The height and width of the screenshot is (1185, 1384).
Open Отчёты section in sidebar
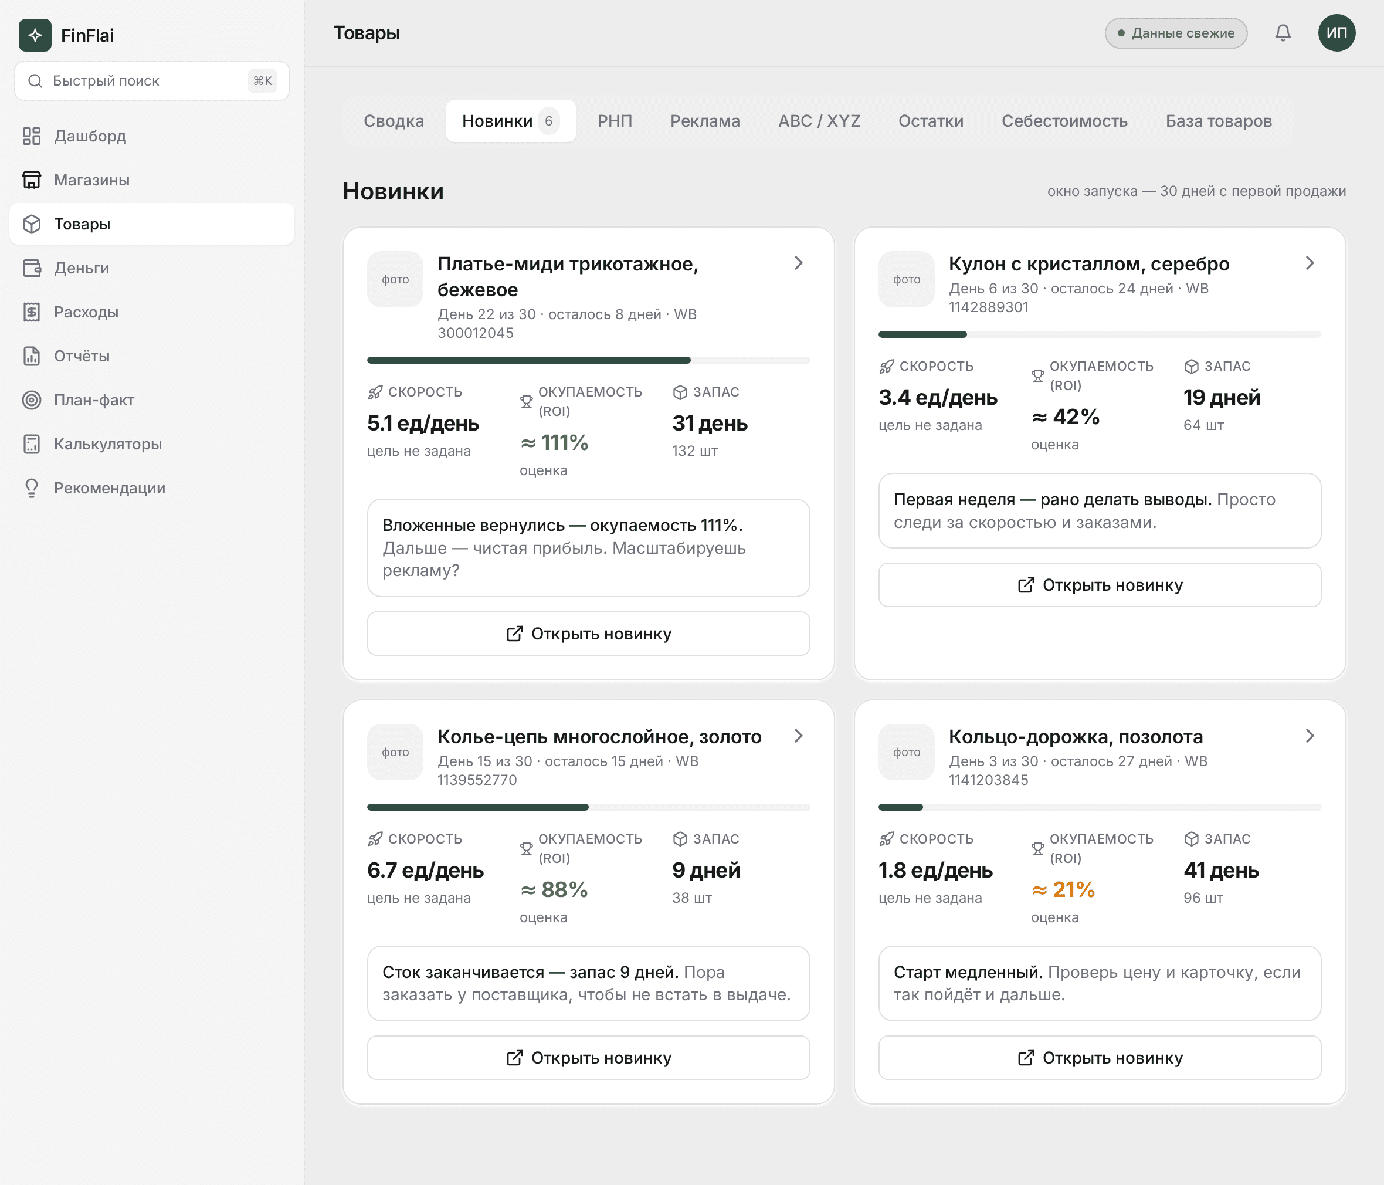pyautogui.click(x=152, y=356)
